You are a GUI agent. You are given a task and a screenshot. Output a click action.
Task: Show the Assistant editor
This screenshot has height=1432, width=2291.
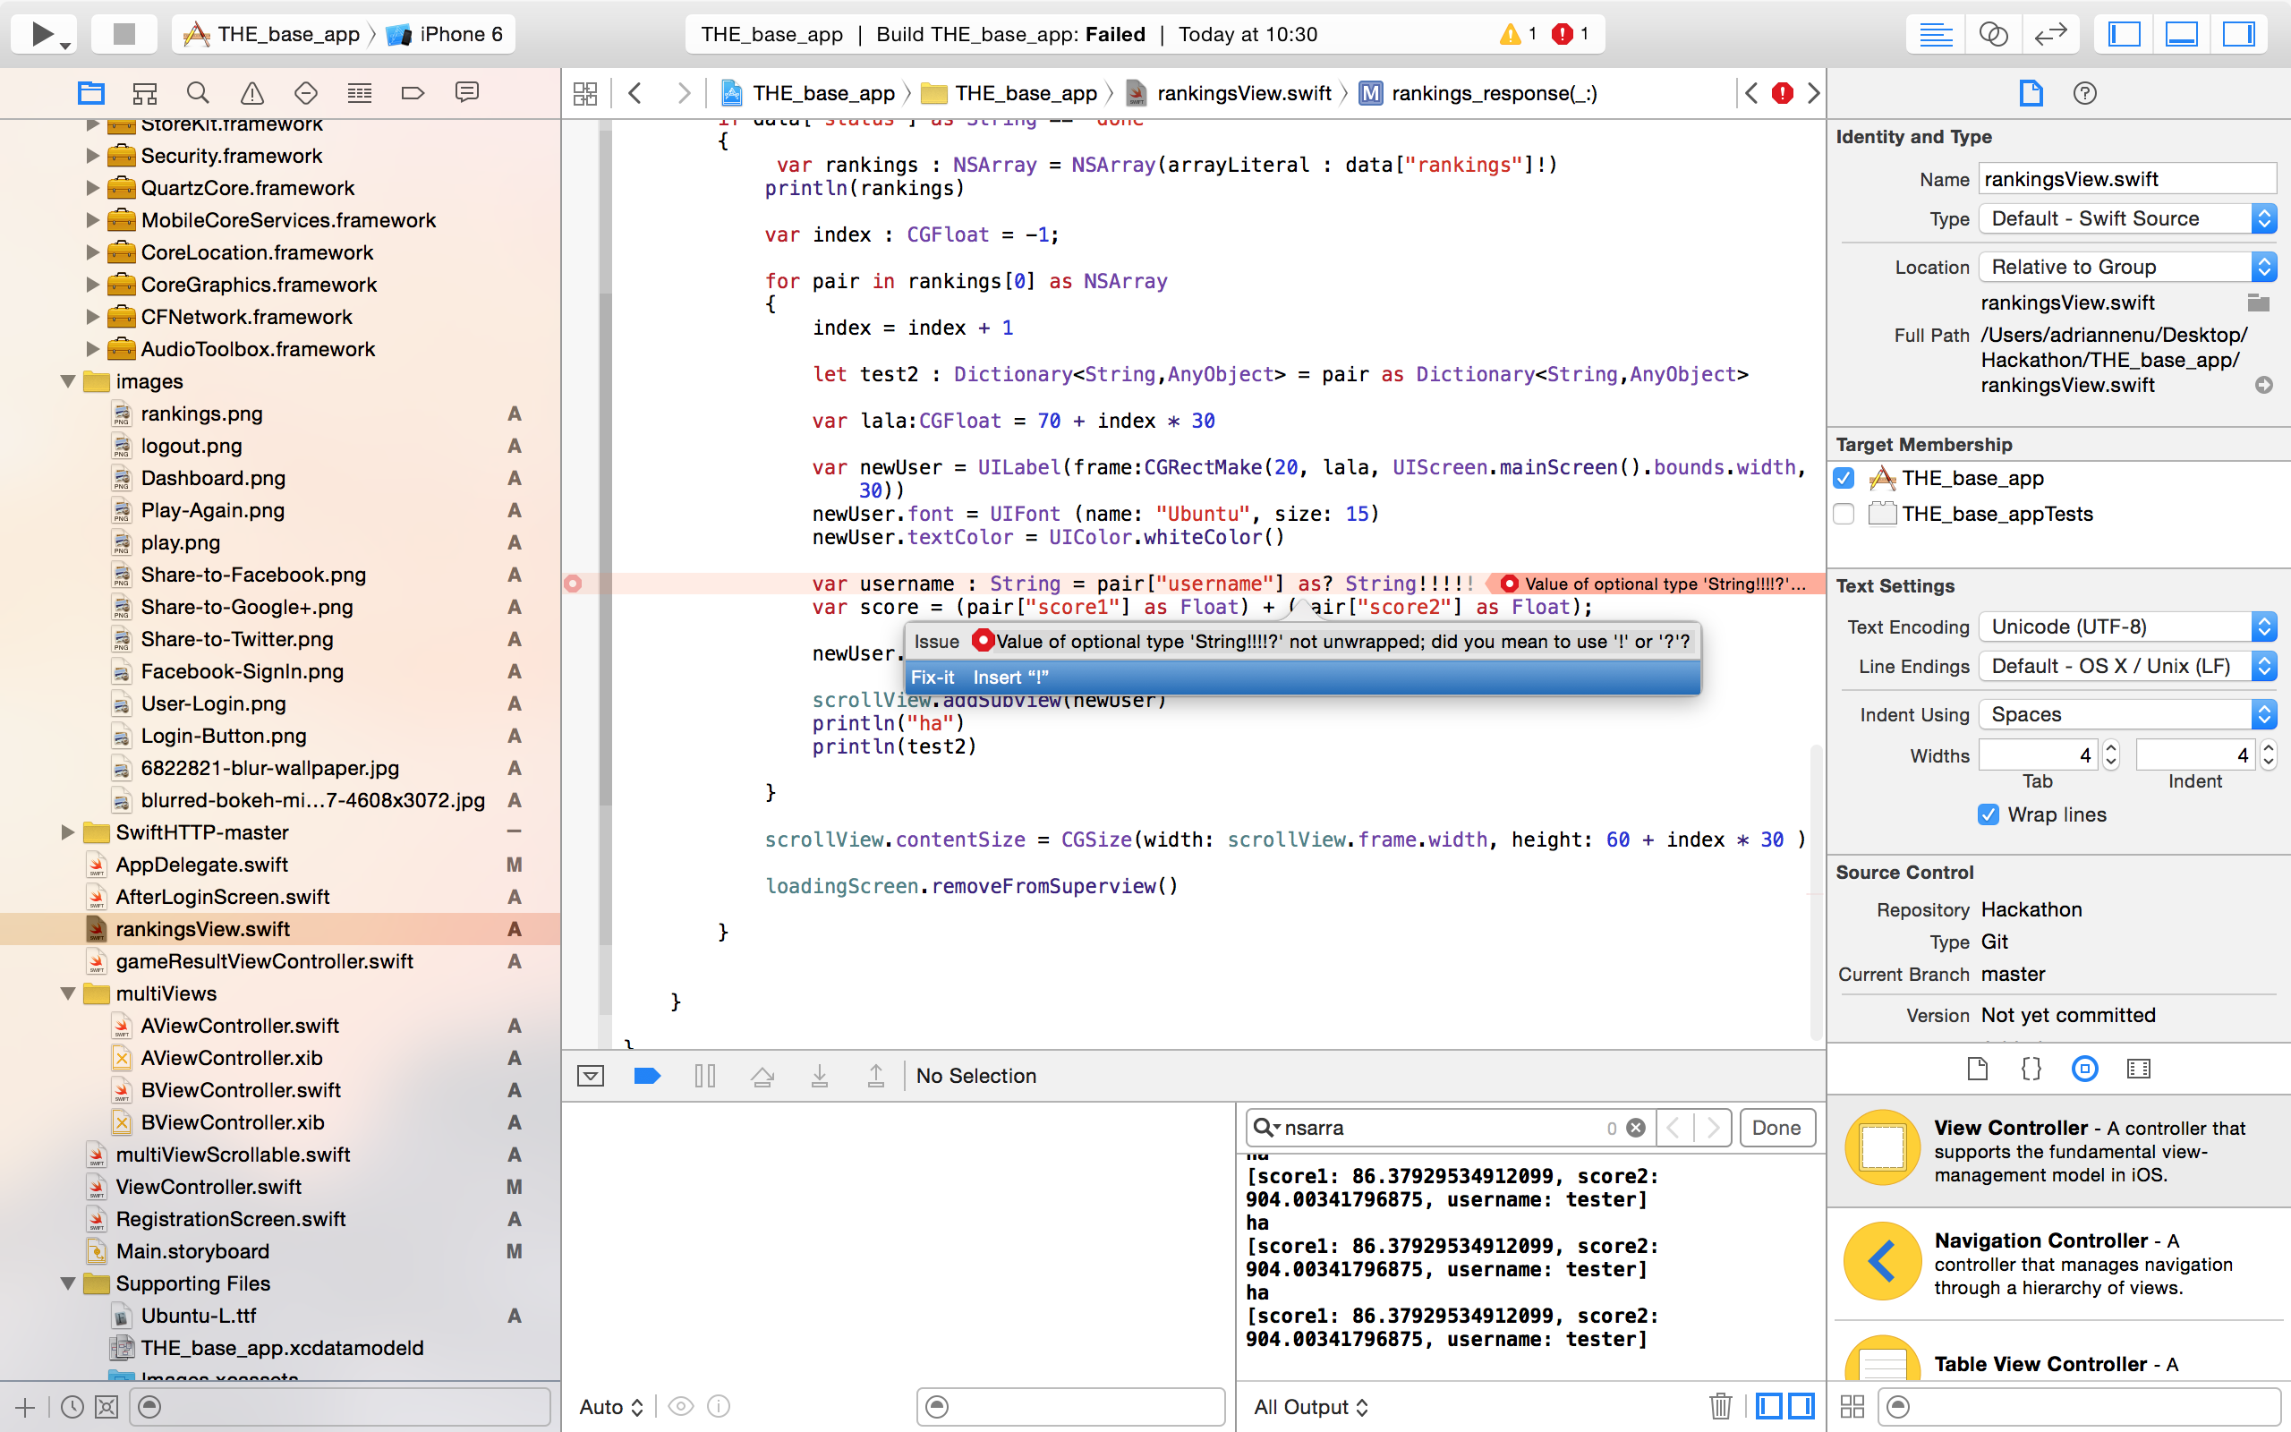(x=1993, y=35)
